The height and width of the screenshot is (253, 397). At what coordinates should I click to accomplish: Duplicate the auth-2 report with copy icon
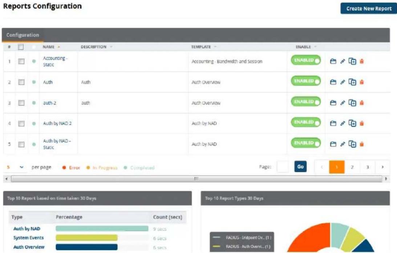(352, 103)
